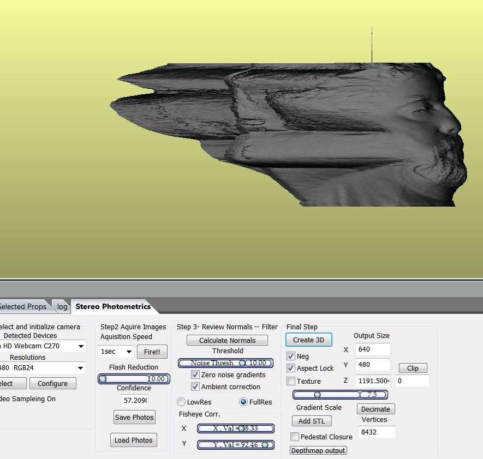Click Create 3D button
483x459 pixels.
(308, 340)
